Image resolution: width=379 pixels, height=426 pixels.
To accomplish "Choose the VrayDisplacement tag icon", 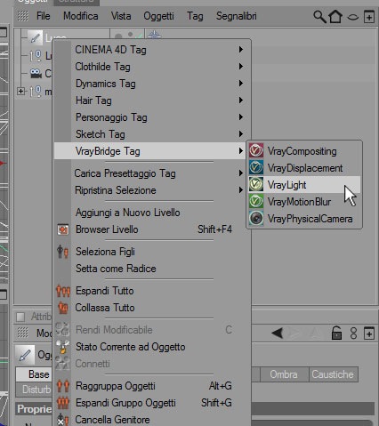I will tap(256, 167).
